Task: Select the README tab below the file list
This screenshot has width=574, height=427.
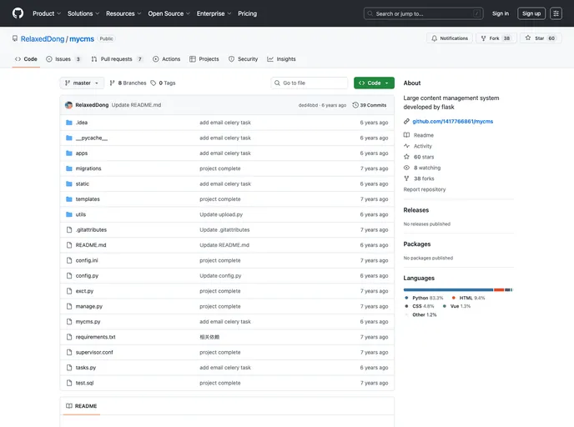Action: 81,406
